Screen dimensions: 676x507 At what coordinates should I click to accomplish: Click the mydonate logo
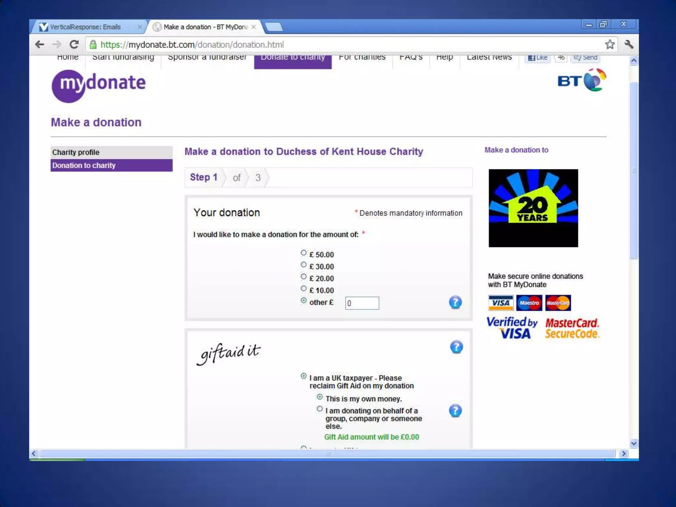[x=98, y=85]
